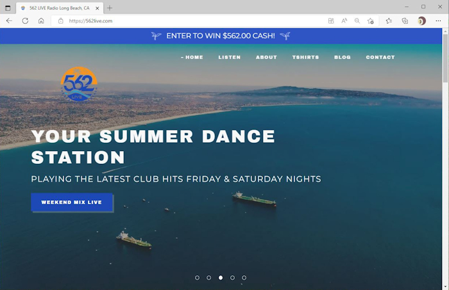
Task: Click the WEEKEND MIX LIVE button
Action: (72, 202)
